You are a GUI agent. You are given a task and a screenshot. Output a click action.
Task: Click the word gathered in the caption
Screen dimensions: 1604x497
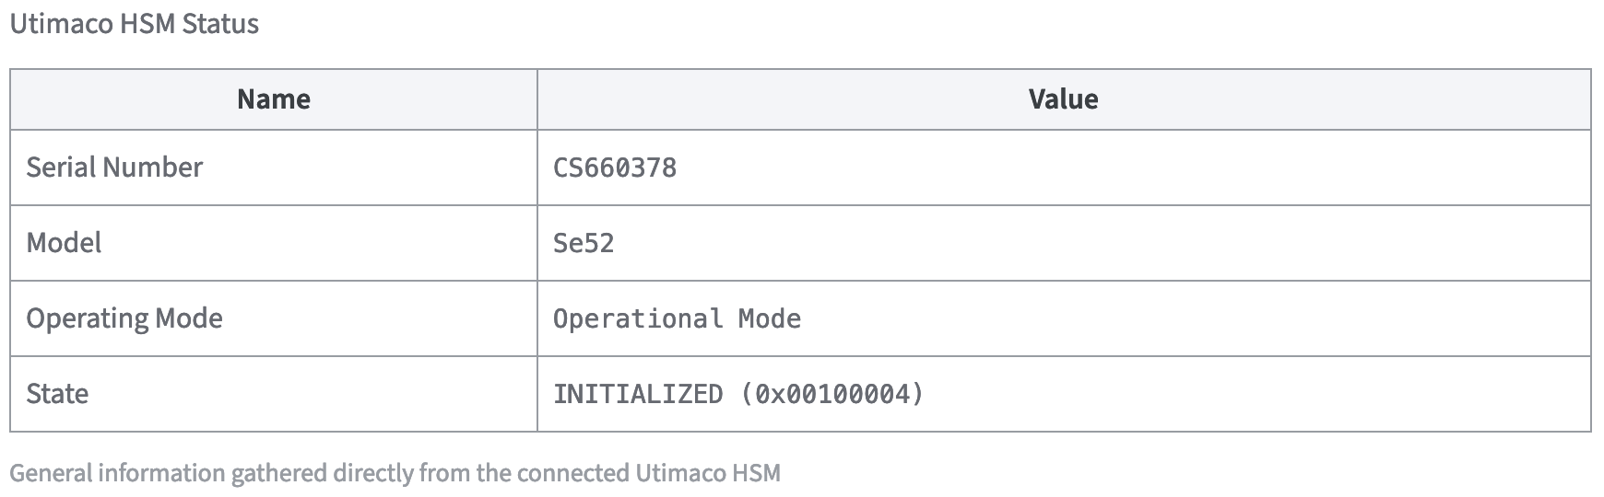point(278,473)
